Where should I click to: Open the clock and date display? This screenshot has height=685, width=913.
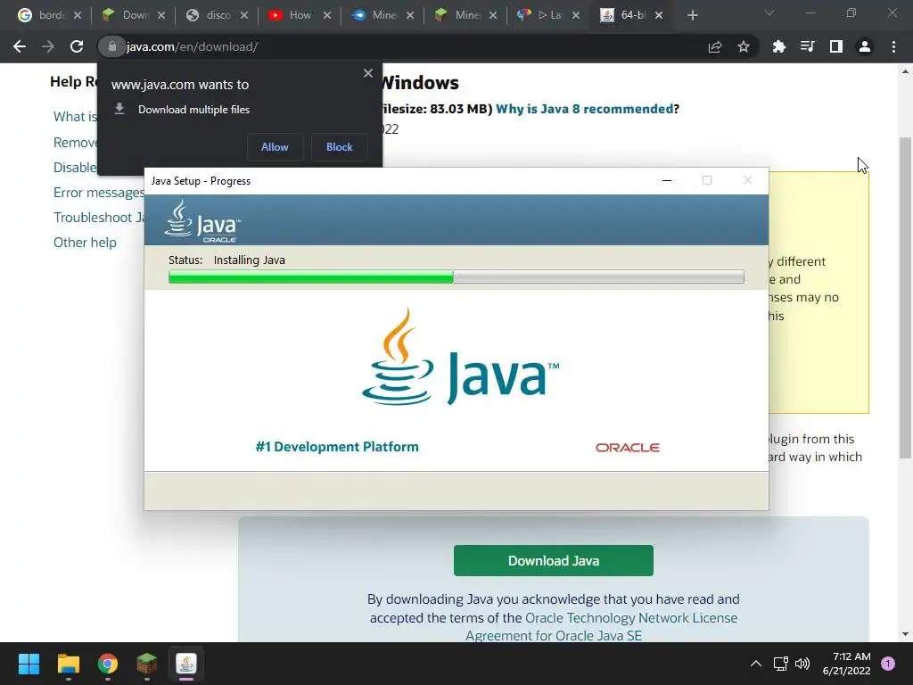tap(847, 664)
